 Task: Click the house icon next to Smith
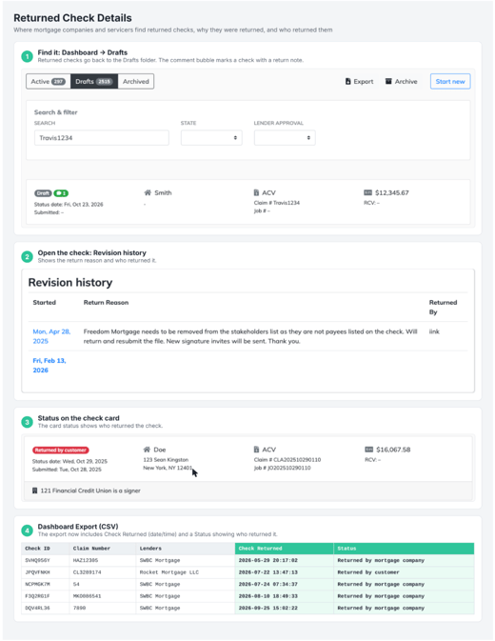pos(148,192)
